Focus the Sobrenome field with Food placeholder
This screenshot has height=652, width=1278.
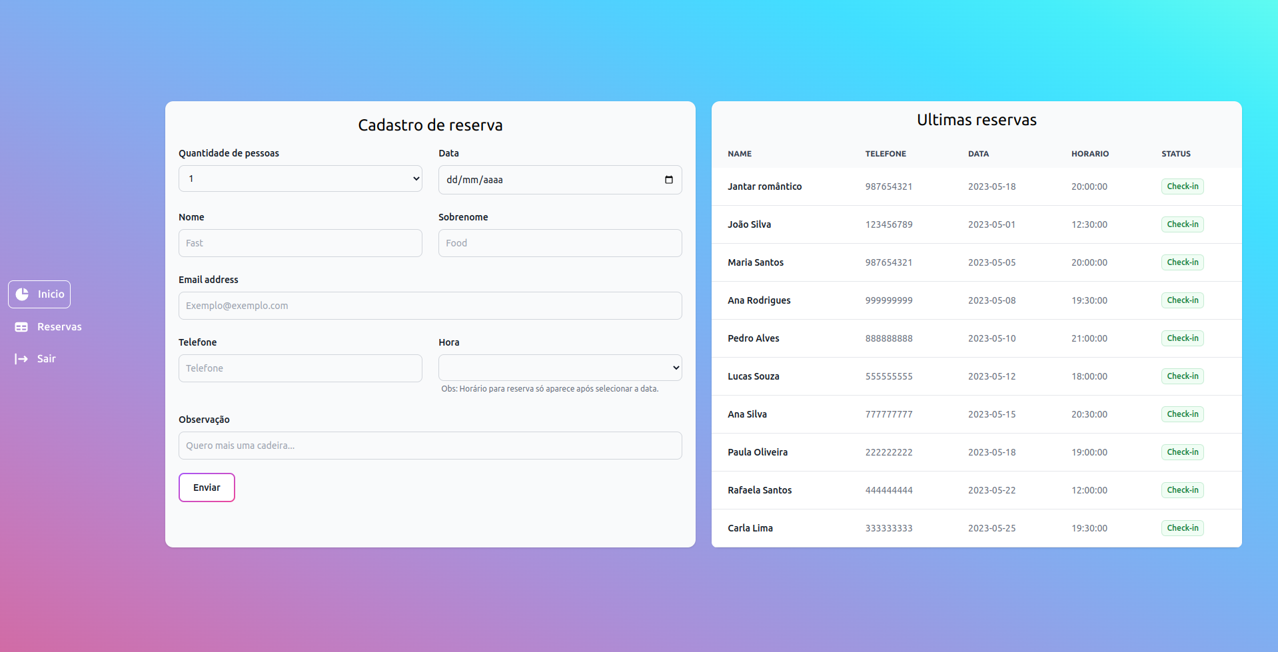click(x=560, y=243)
